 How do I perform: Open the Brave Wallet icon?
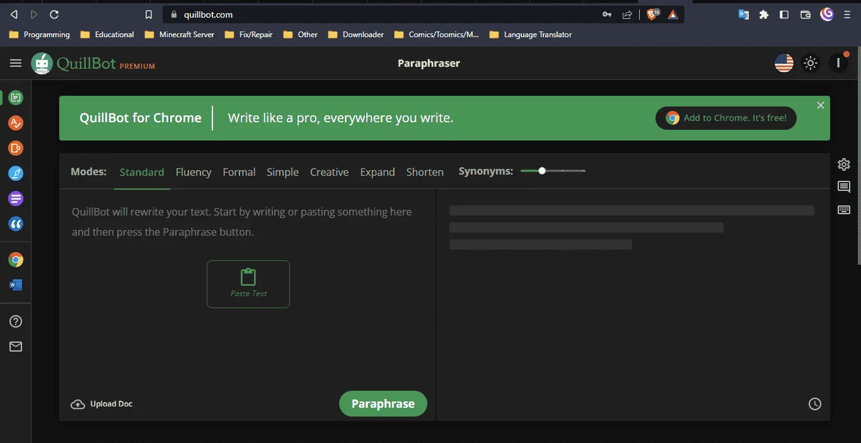tap(805, 14)
